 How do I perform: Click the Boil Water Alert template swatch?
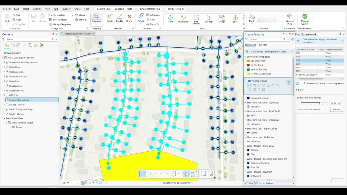[x=248, y=61]
